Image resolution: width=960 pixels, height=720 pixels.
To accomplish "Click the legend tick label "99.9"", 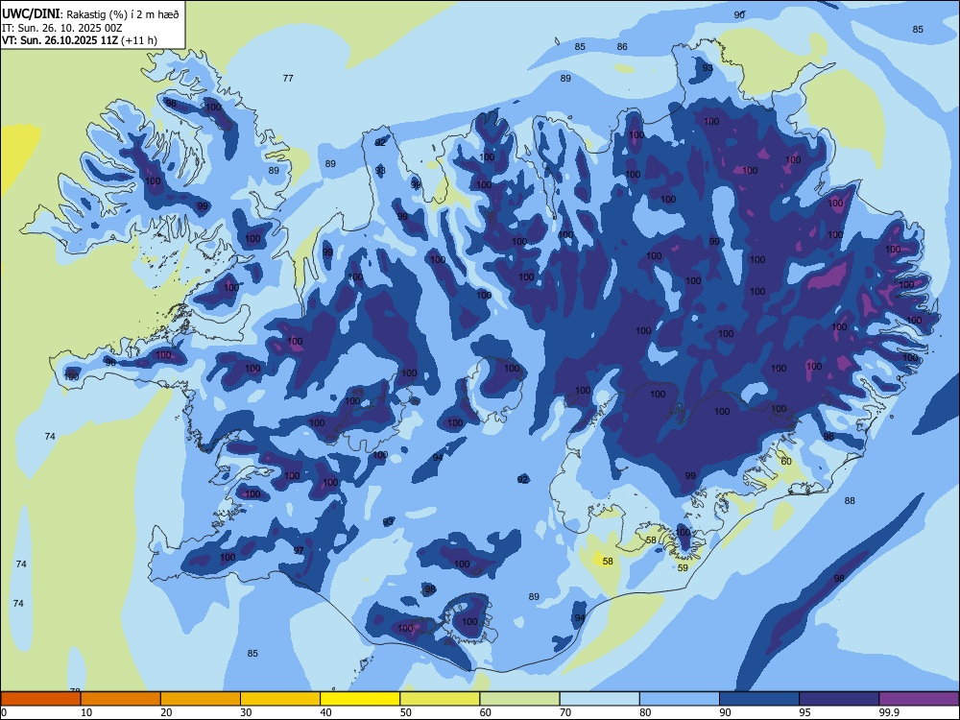I will point(888,712).
